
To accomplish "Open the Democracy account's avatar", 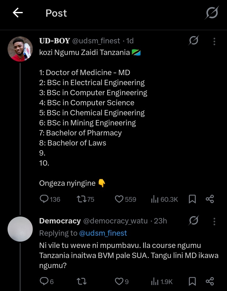I will (x=20, y=229).
